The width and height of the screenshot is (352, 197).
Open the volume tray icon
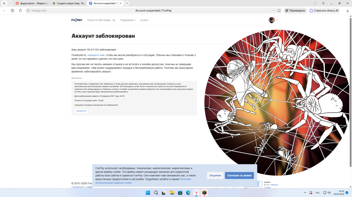[x=329, y=193]
